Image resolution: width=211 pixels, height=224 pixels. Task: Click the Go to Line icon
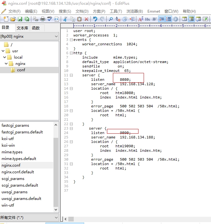click(x=132, y=19)
